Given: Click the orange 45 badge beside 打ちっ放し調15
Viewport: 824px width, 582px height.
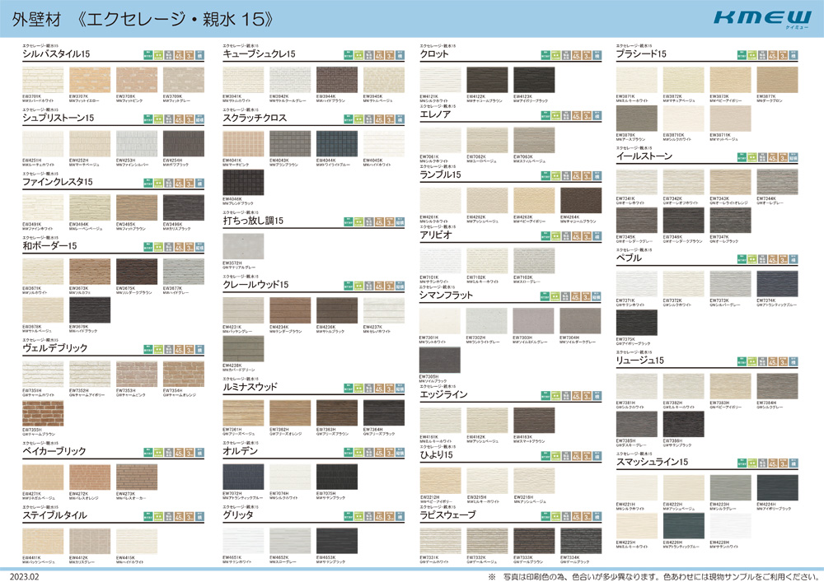Looking at the screenshot, I should [x=379, y=222].
